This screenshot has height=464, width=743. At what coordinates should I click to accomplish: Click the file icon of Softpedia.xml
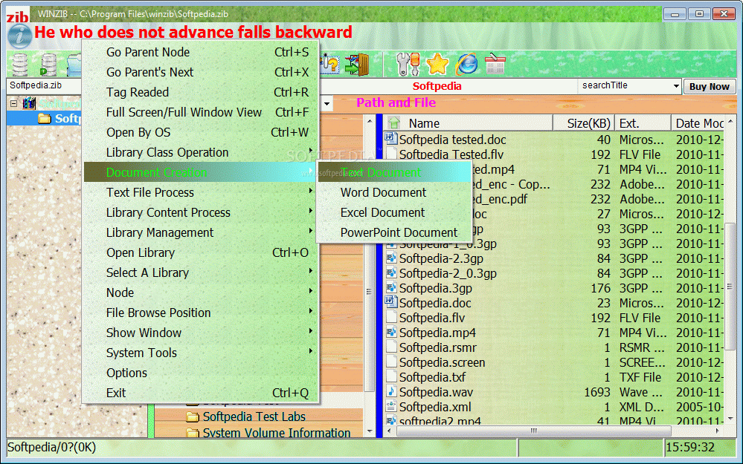(x=391, y=406)
